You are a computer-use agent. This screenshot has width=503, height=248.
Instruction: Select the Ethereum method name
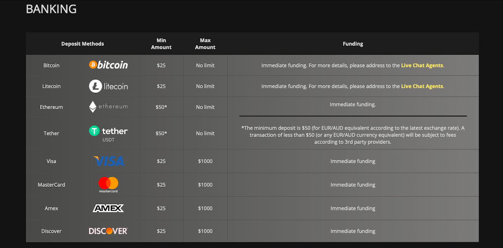coord(51,107)
